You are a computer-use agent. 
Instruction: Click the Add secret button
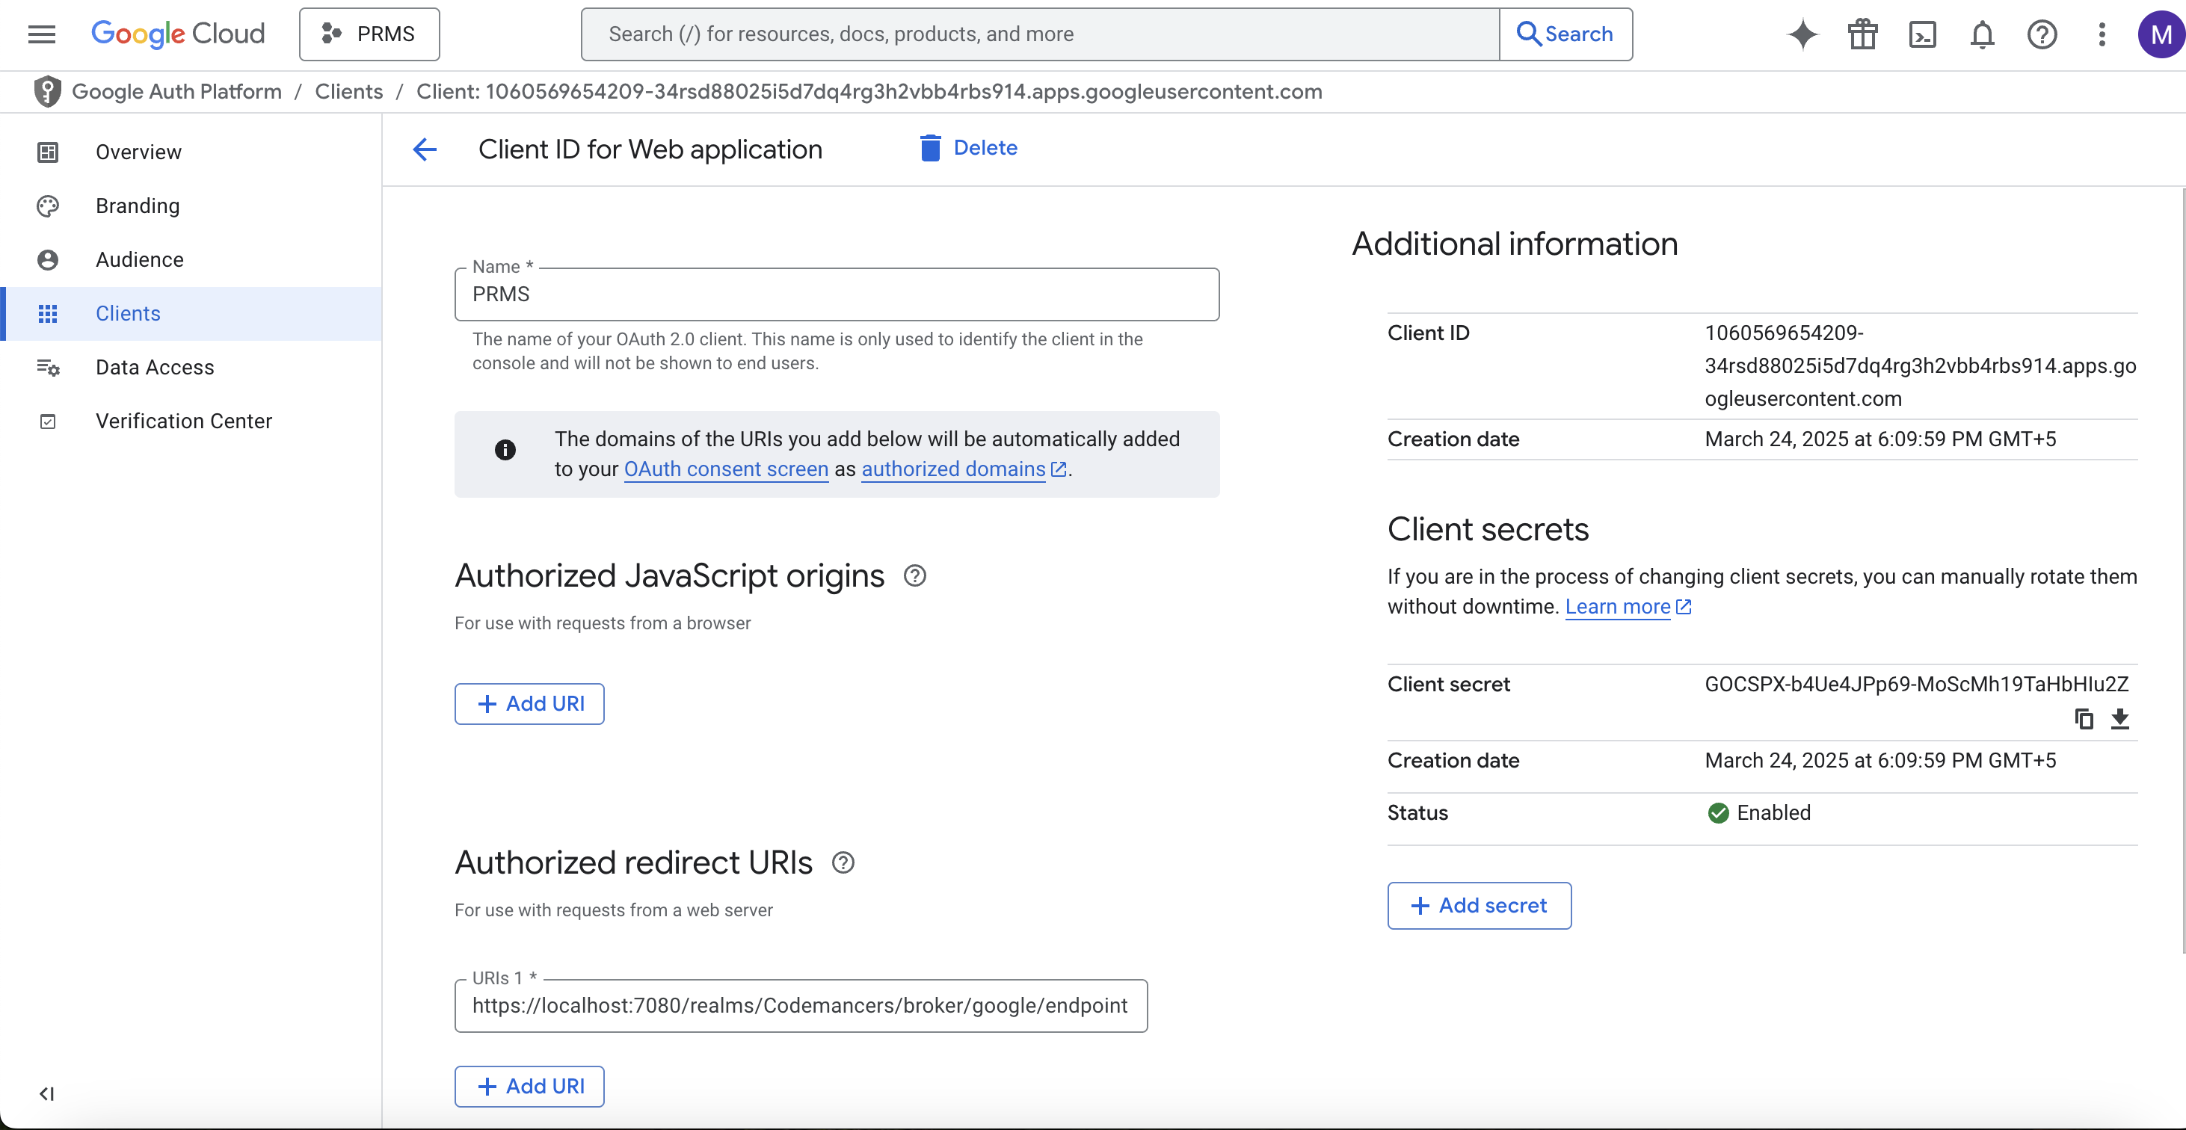[x=1479, y=905]
